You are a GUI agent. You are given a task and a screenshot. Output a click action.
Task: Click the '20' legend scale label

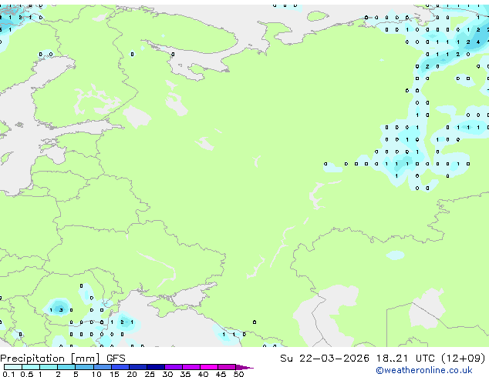(x=132, y=374)
